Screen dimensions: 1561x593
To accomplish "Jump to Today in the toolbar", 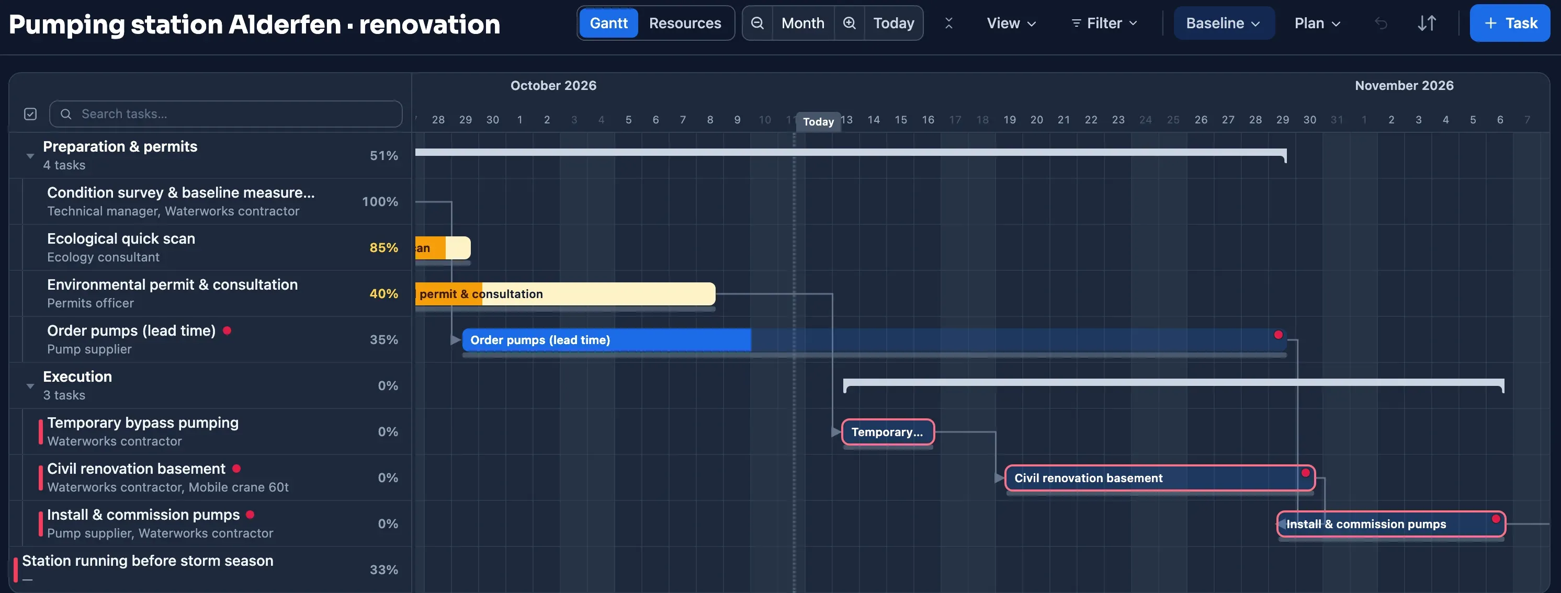I will [893, 23].
